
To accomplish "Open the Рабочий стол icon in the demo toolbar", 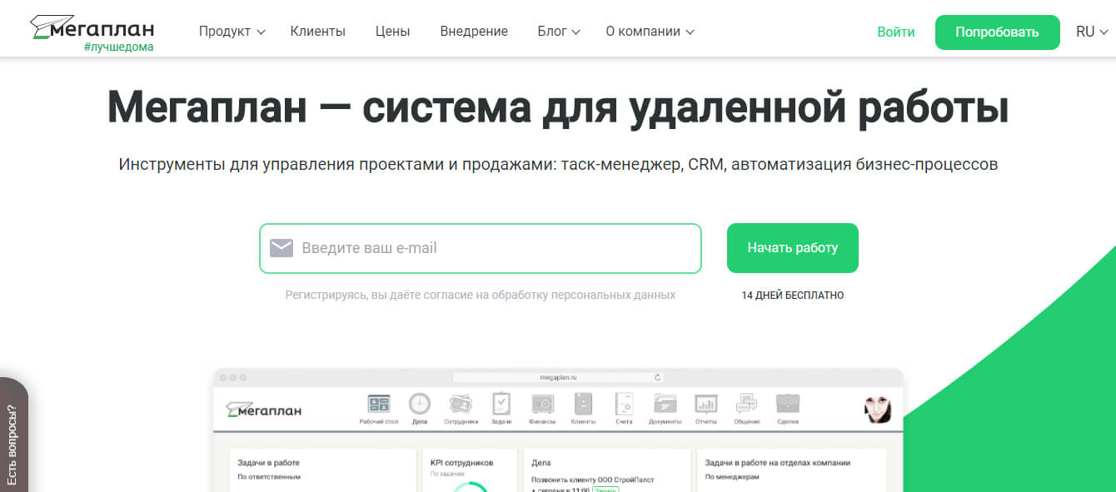I will click(x=379, y=405).
